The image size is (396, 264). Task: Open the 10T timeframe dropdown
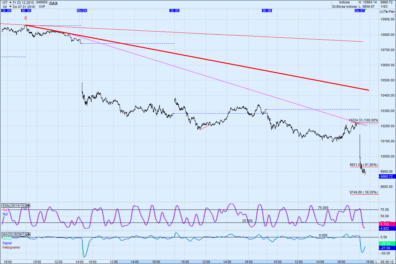click(11, 2)
